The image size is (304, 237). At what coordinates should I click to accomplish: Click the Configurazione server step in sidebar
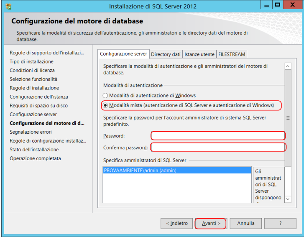(33, 115)
